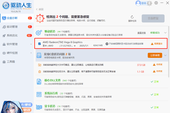Screen dimensions: 170x113
Task: Click the 硬件检测 chip icon
Action: pyautogui.click(x=4, y=53)
